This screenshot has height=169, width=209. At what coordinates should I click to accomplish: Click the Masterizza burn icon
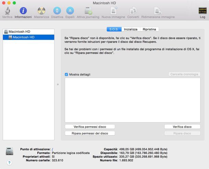pos(41,11)
